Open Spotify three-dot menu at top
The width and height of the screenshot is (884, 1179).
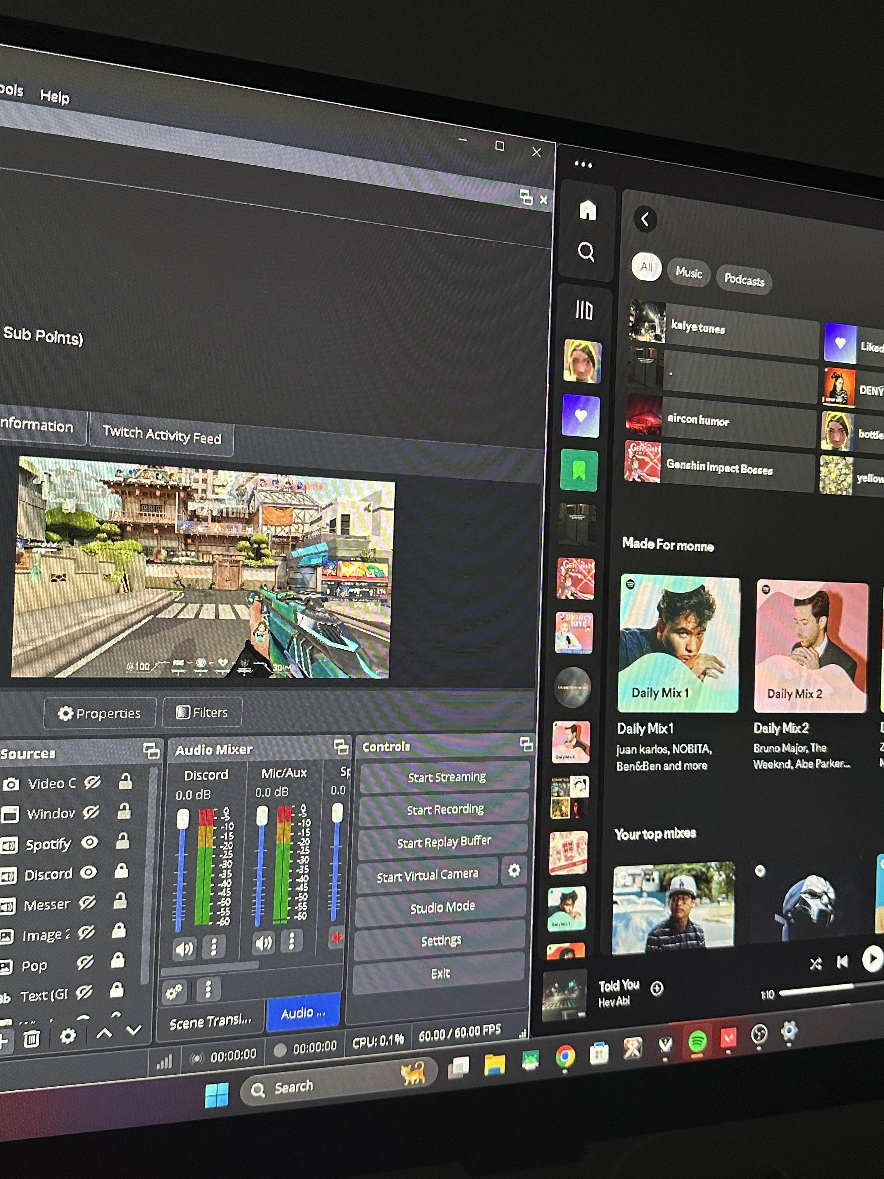point(583,165)
